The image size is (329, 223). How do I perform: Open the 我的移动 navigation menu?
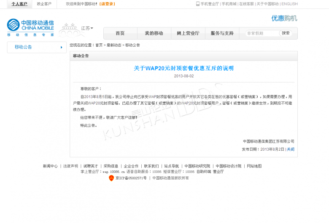[x=154, y=33]
